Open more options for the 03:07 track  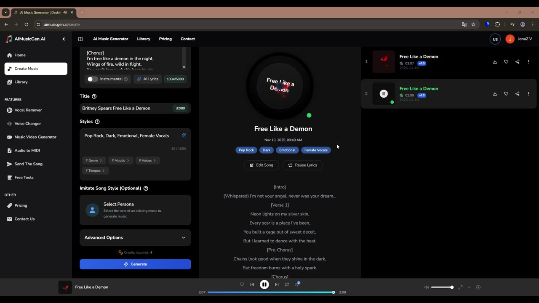pos(528,62)
